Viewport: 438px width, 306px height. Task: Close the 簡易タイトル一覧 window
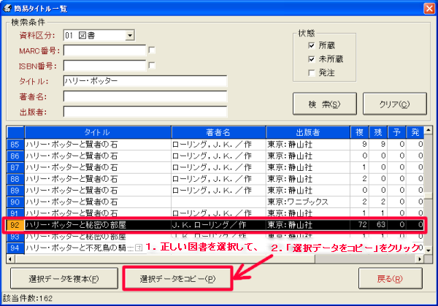pyautogui.click(x=429, y=9)
